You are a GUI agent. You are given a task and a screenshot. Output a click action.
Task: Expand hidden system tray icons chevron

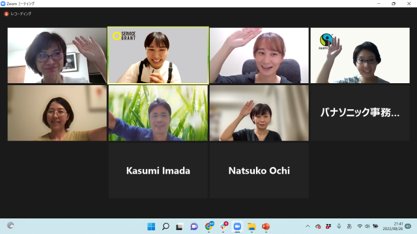[308, 226]
